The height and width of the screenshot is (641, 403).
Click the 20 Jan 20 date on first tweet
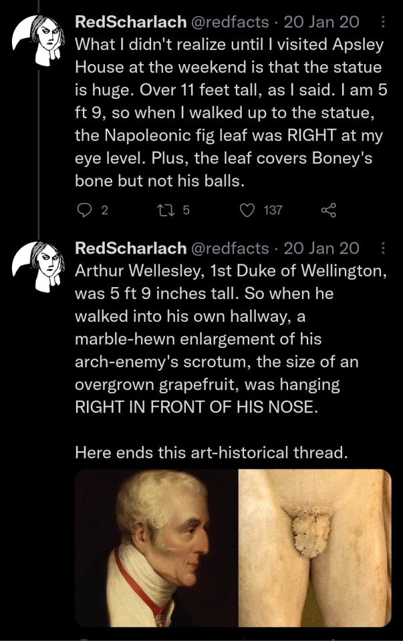tap(321, 22)
